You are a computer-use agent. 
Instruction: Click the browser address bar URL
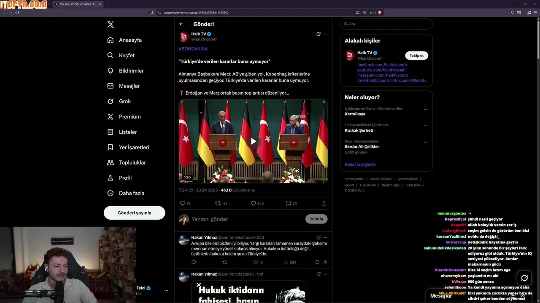click(x=196, y=13)
